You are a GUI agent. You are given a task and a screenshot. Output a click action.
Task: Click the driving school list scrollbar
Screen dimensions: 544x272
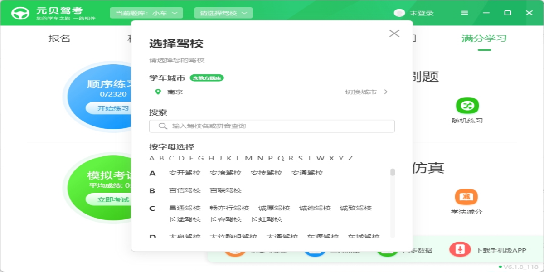click(393, 173)
